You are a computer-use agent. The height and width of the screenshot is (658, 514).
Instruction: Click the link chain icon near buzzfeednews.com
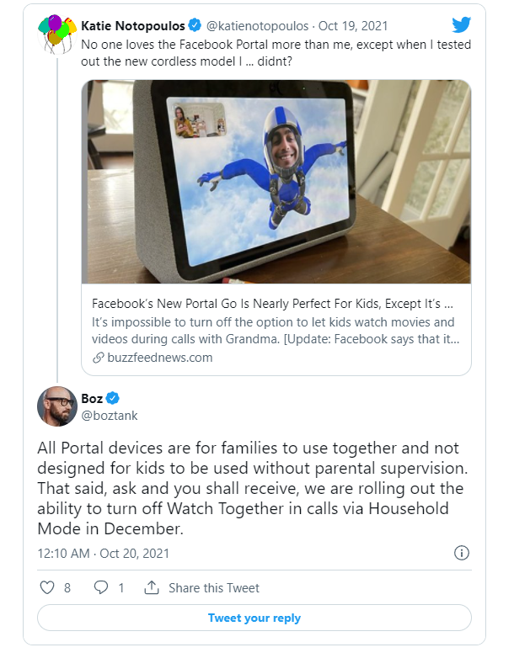(98, 358)
